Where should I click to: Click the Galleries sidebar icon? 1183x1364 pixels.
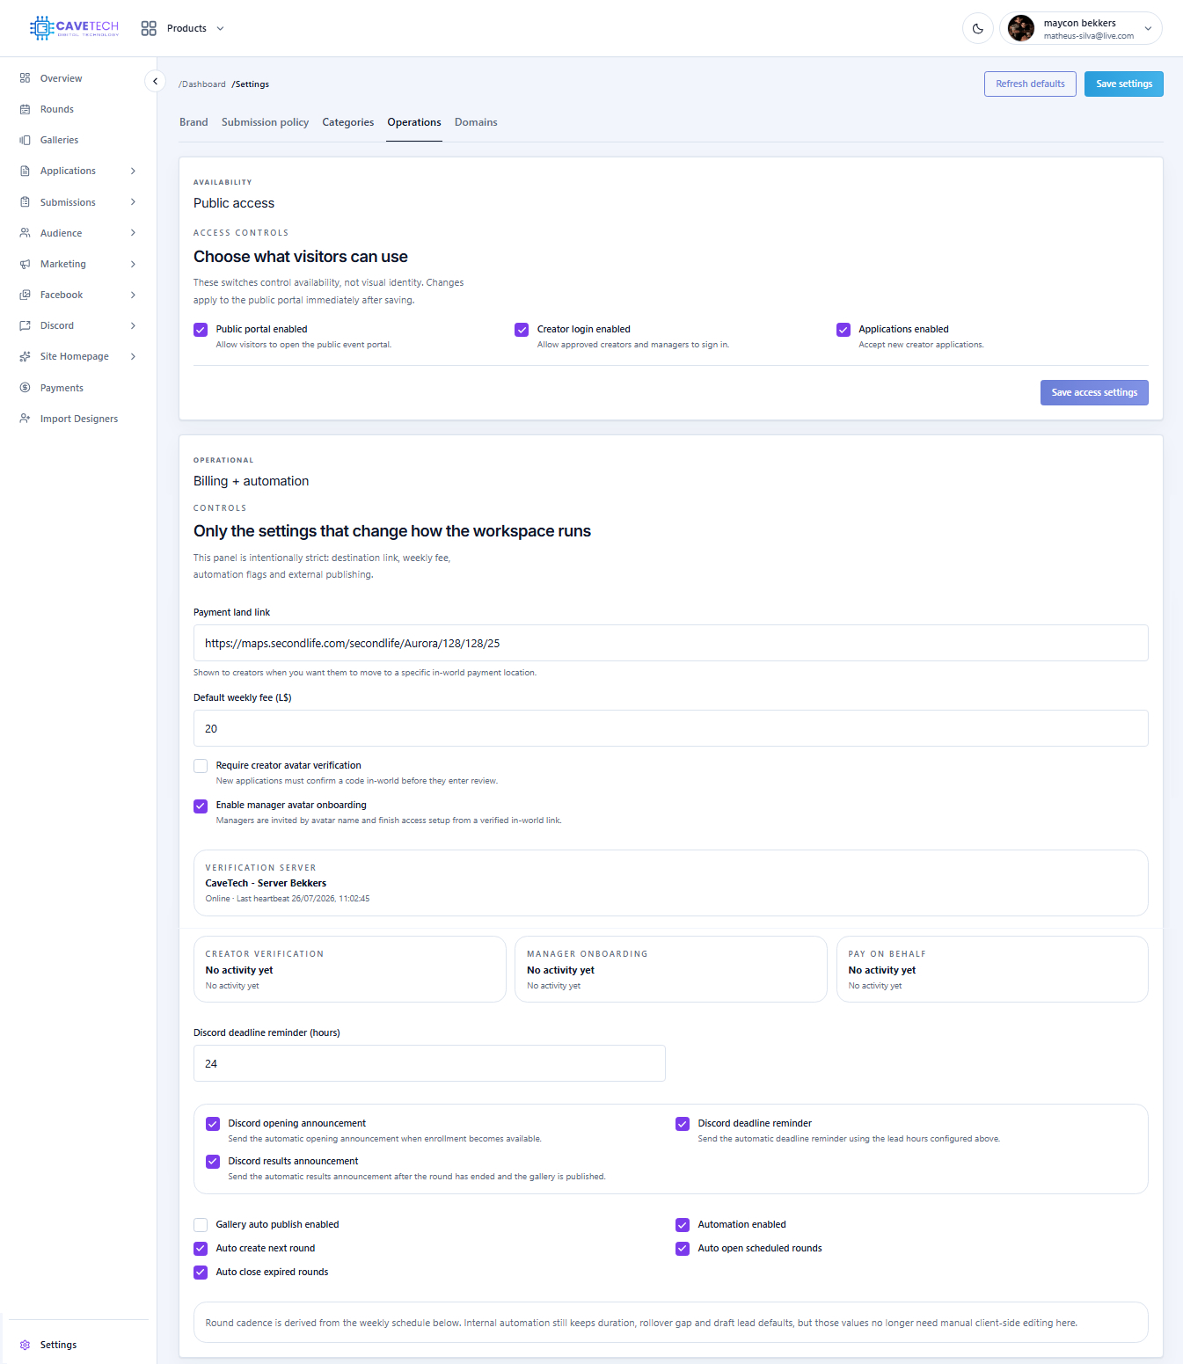25,140
